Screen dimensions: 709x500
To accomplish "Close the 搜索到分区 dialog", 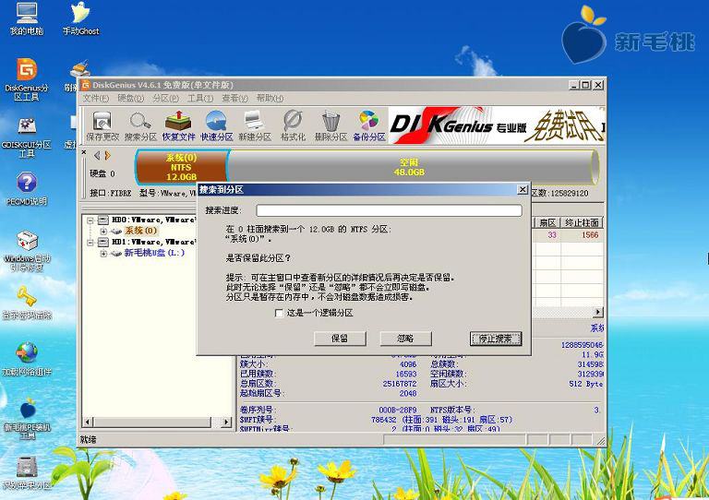I will (x=523, y=189).
